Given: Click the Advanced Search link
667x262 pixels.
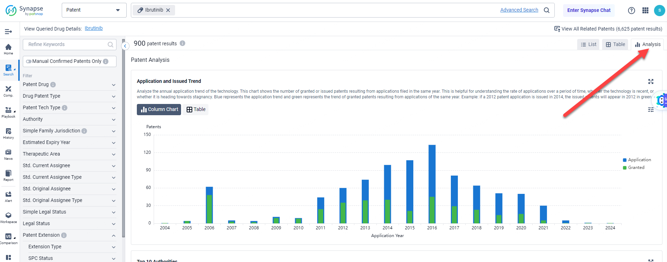Looking at the screenshot, I should [519, 10].
